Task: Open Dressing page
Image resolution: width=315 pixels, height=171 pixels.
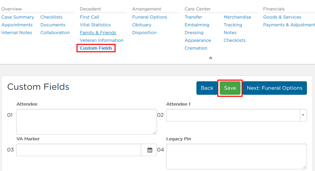Action: point(194,33)
